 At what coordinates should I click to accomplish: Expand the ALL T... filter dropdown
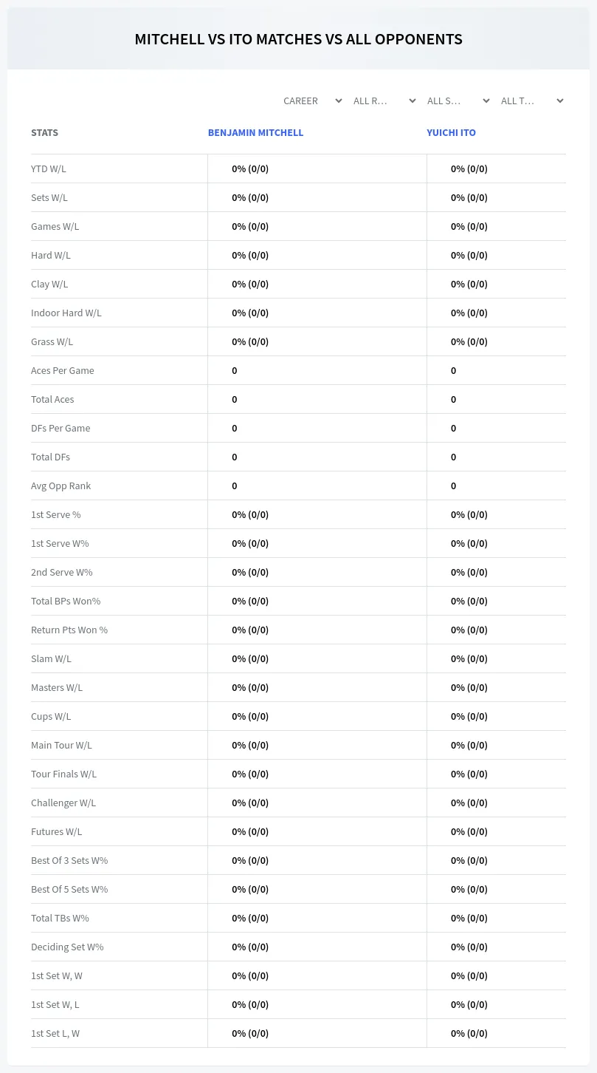[x=531, y=101]
